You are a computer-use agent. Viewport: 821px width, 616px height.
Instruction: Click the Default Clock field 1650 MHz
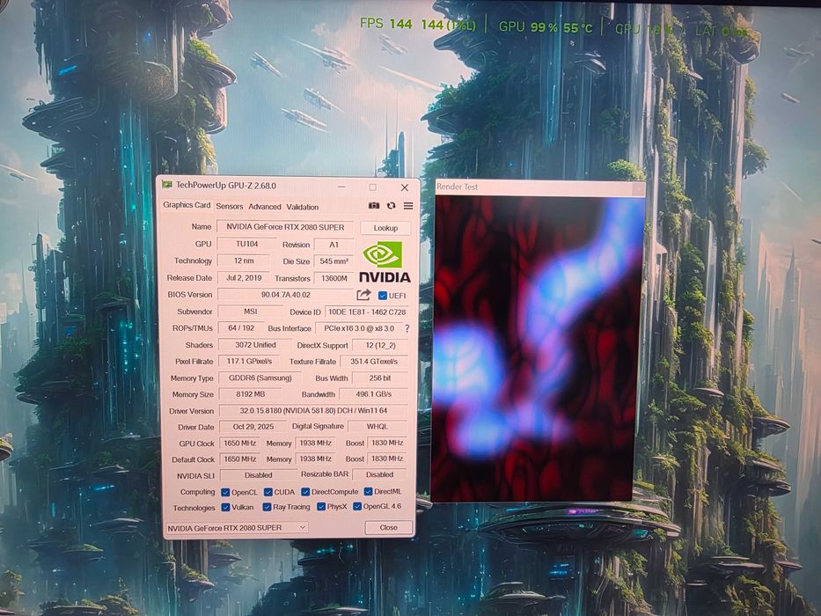pos(240,458)
